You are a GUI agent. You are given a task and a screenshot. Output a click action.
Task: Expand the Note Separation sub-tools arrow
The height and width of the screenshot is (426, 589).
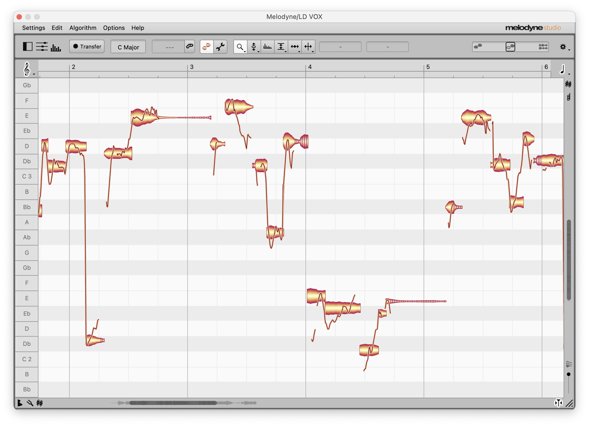(313, 52)
